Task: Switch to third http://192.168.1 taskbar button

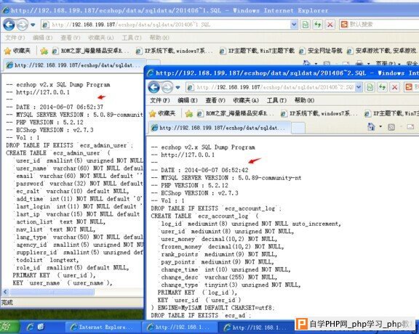Action: click(257, 327)
